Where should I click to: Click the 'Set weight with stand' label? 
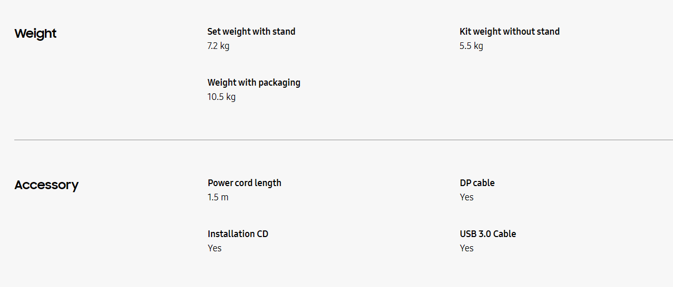point(251,32)
